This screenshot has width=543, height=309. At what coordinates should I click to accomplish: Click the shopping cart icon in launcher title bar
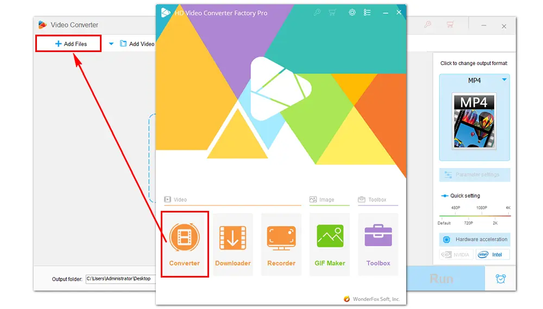point(332,12)
